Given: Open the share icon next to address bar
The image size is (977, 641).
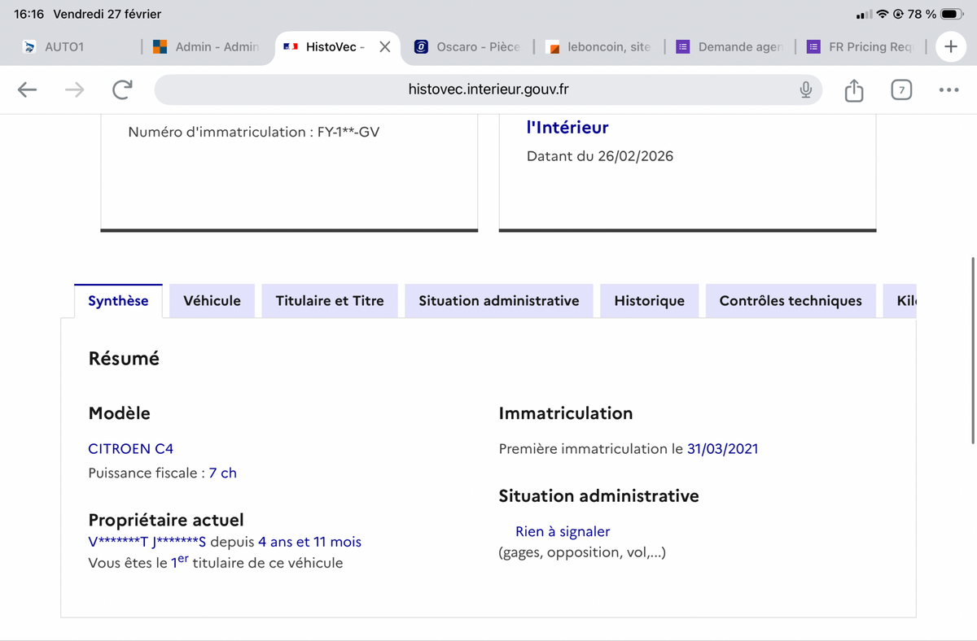Looking at the screenshot, I should pyautogui.click(x=853, y=89).
